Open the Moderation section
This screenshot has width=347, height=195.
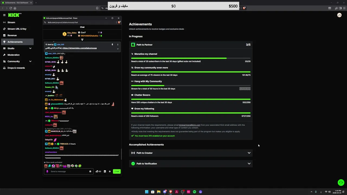[x=17, y=55]
